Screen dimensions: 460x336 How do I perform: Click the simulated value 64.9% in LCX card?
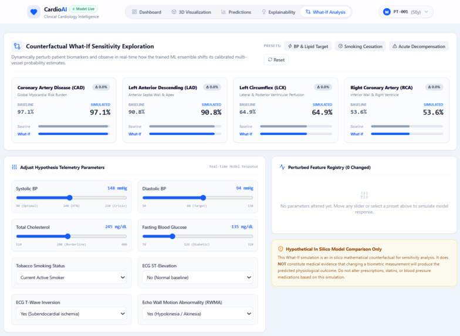tap(322, 113)
